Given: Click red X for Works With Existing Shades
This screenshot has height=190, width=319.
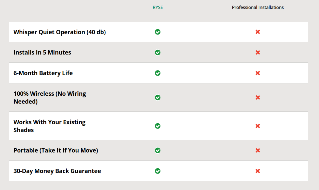Looking at the screenshot, I should pyautogui.click(x=258, y=126).
